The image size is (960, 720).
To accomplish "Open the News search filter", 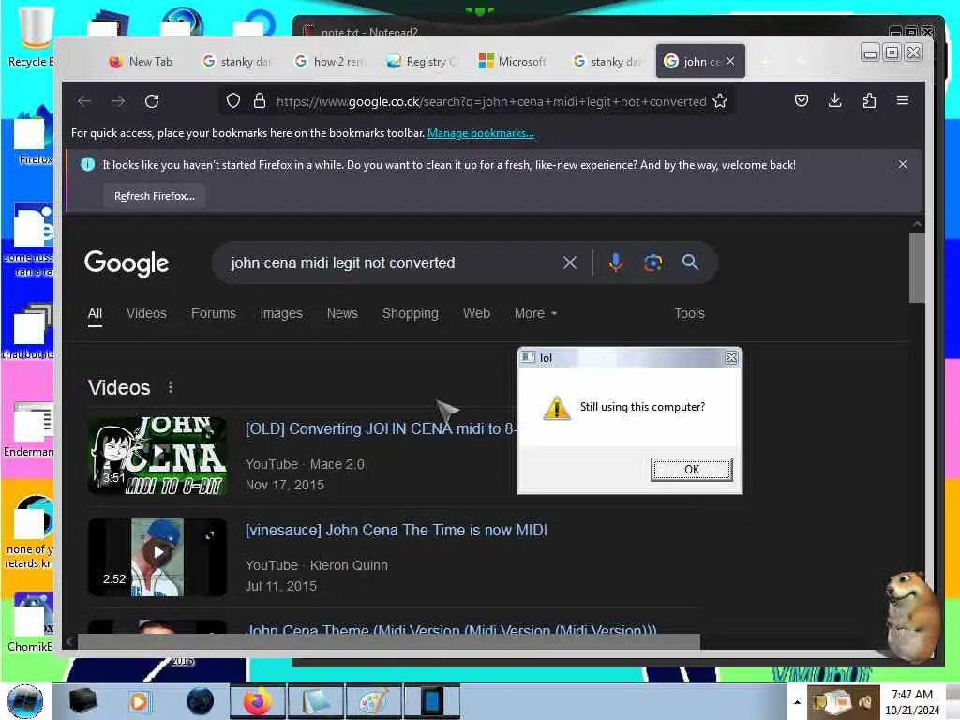I will 342,313.
